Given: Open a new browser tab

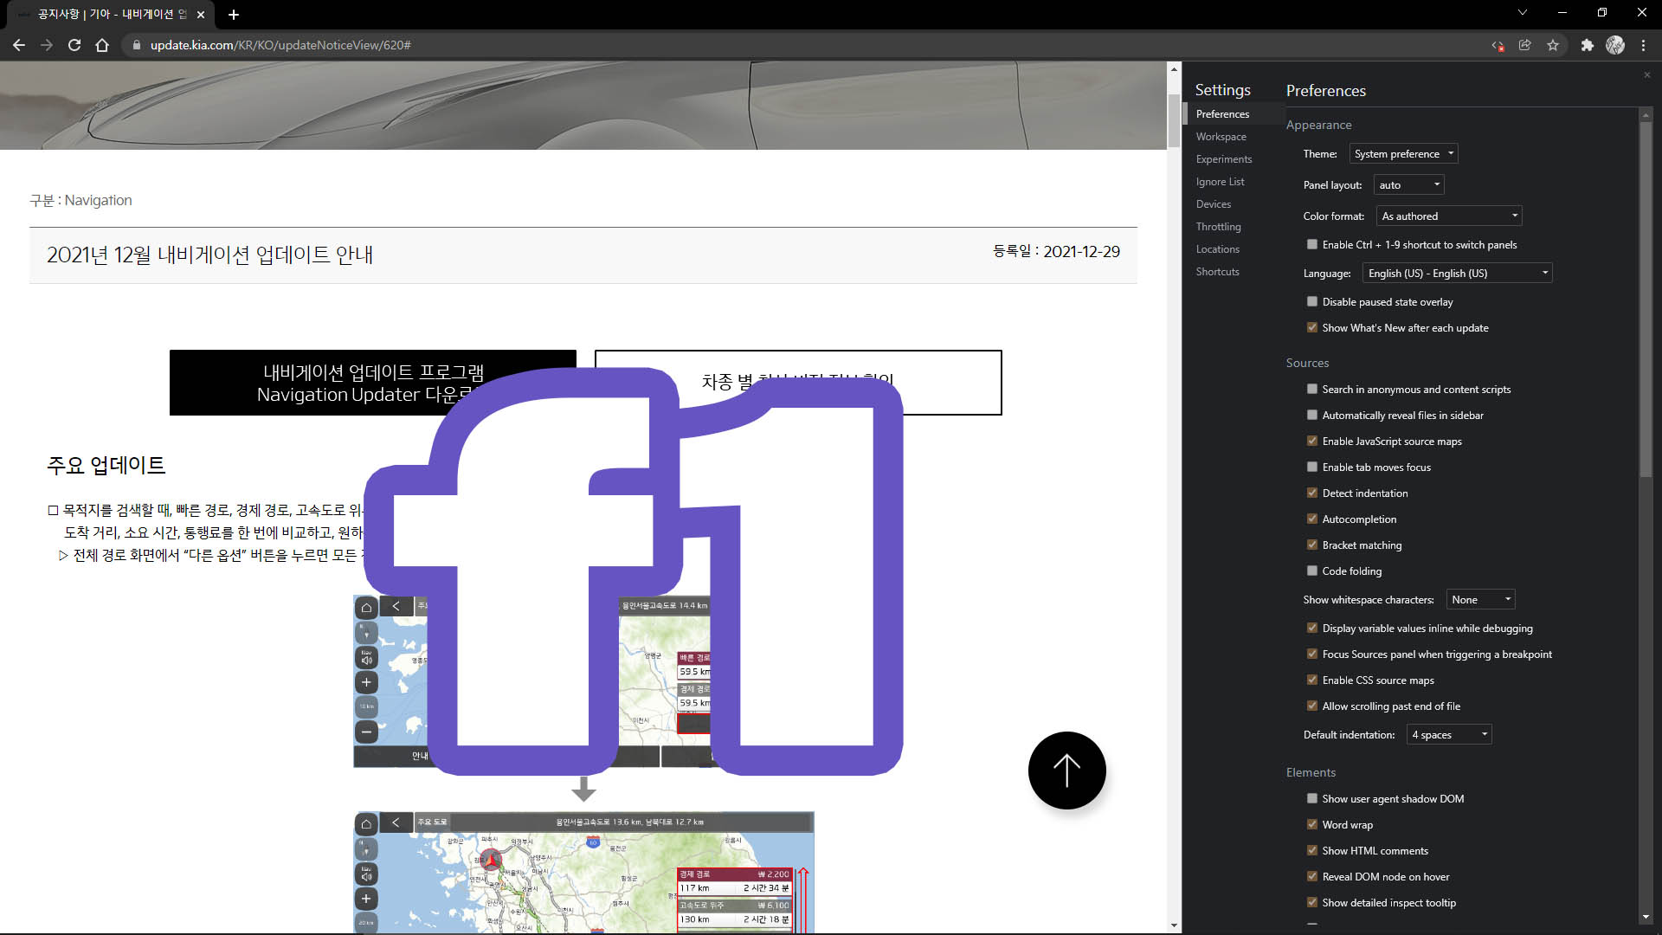Looking at the screenshot, I should click(234, 15).
